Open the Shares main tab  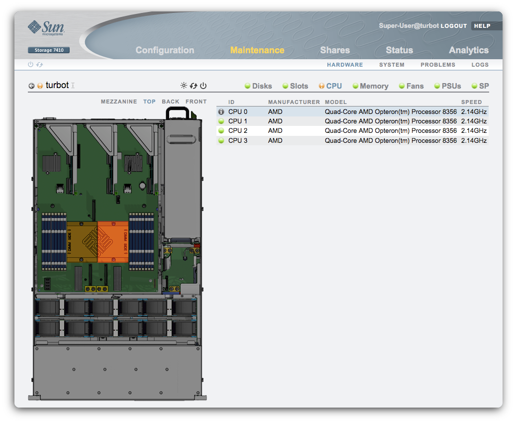tap(335, 50)
